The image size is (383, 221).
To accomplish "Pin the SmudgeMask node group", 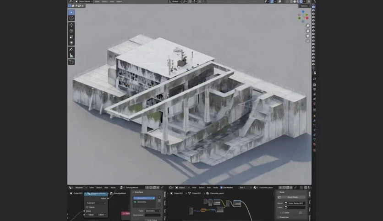I will tap(162, 188).
